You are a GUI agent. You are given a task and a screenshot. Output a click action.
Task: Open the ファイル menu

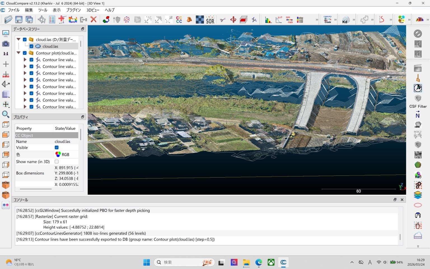point(13,10)
